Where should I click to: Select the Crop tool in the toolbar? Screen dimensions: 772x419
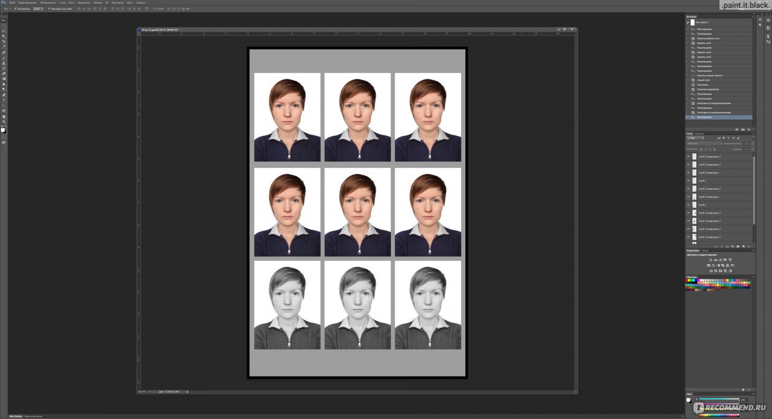click(4, 41)
